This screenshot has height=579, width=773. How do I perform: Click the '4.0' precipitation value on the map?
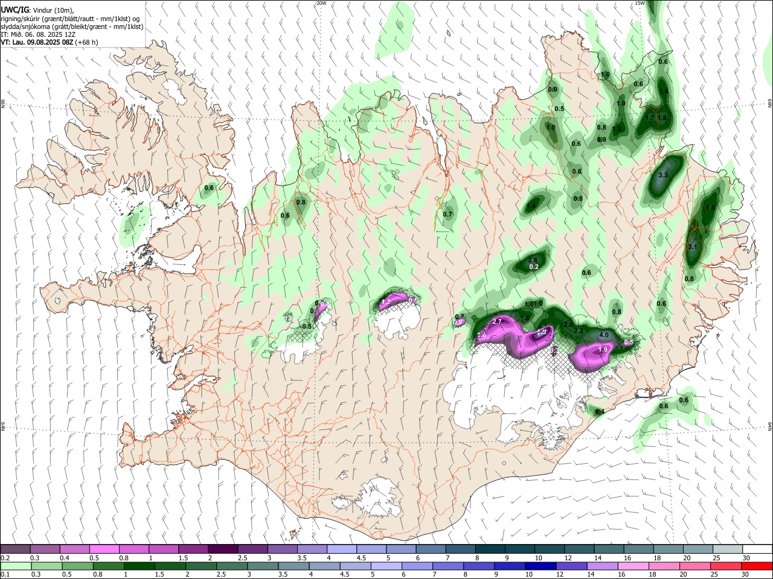coord(603,335)
